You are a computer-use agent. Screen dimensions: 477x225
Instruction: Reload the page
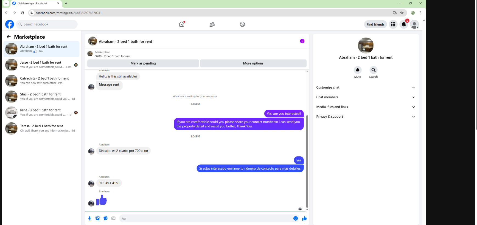tap(23, 13)
